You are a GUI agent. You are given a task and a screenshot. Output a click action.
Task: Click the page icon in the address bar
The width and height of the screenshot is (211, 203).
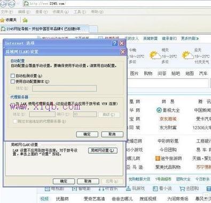[x=26, y=3]
